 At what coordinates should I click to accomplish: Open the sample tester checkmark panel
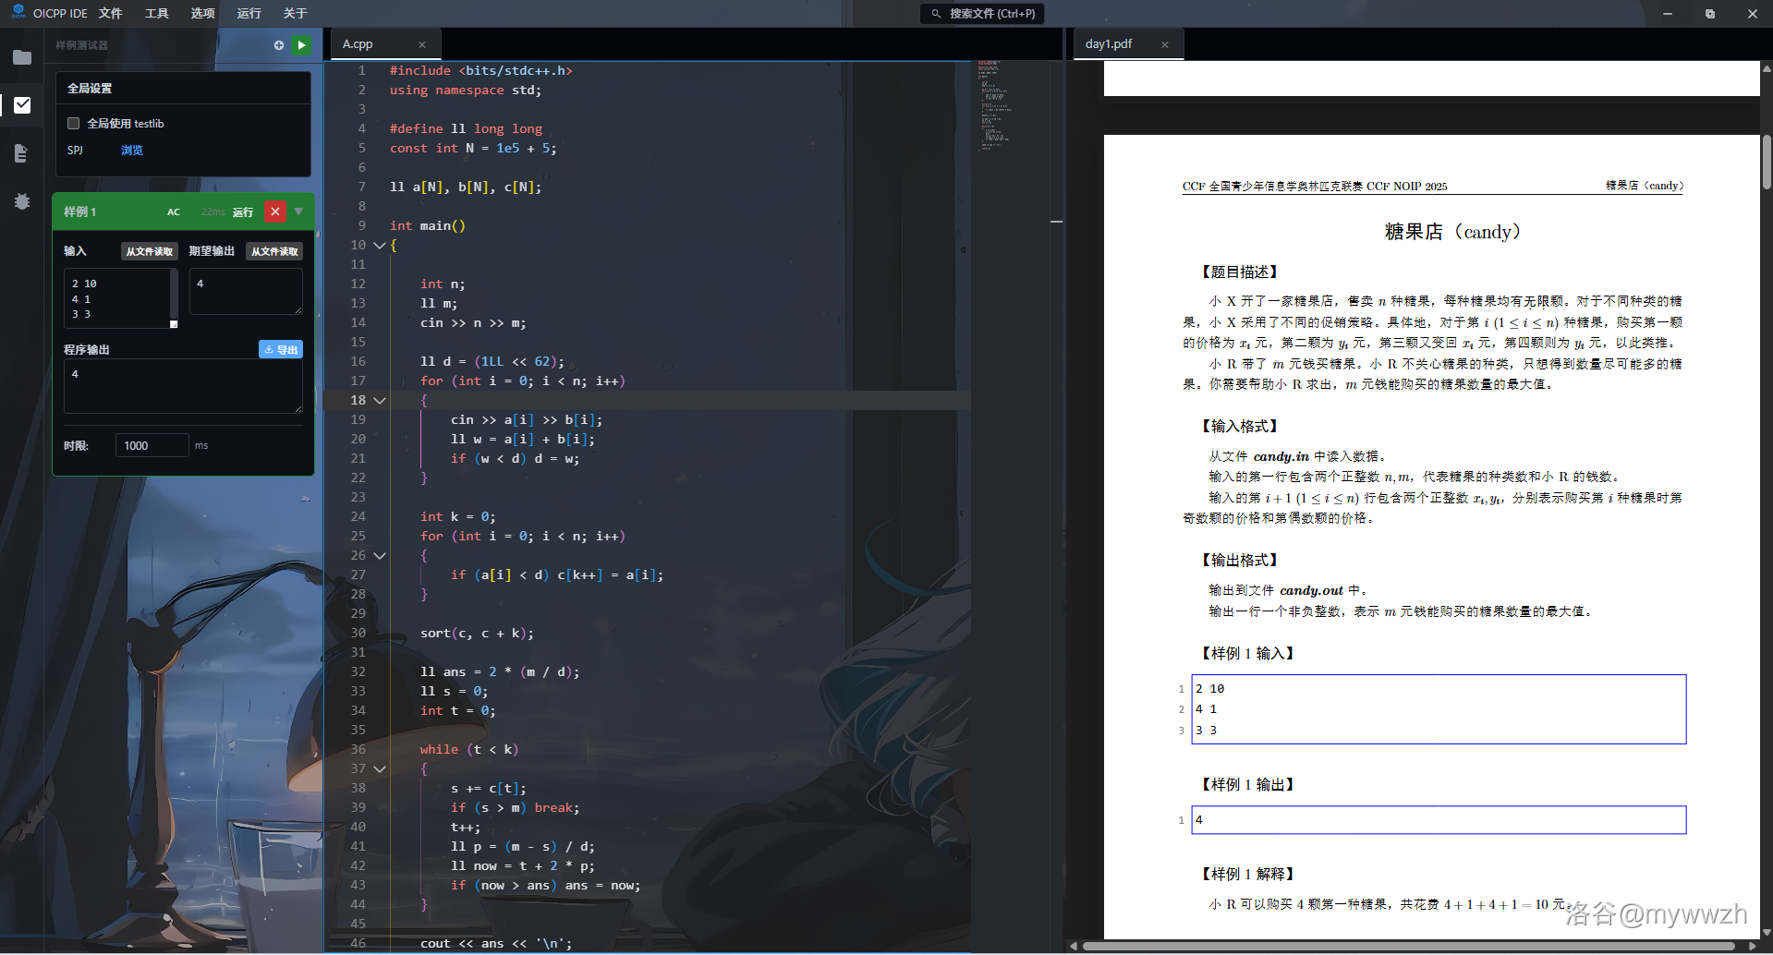tap(22, 105)
